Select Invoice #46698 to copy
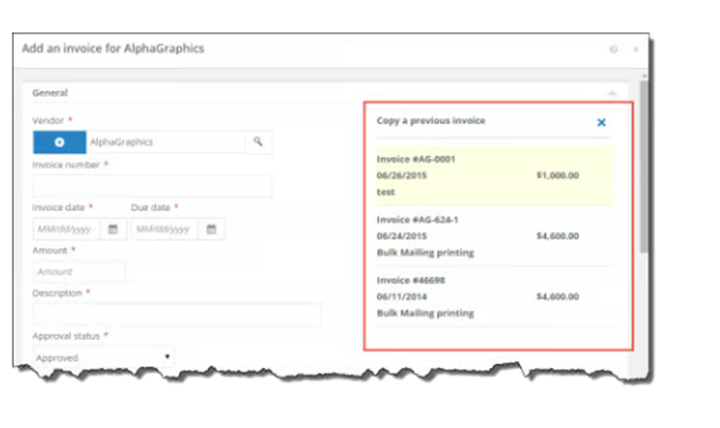Viewport: 720px width, 428px height. point(495,296)
